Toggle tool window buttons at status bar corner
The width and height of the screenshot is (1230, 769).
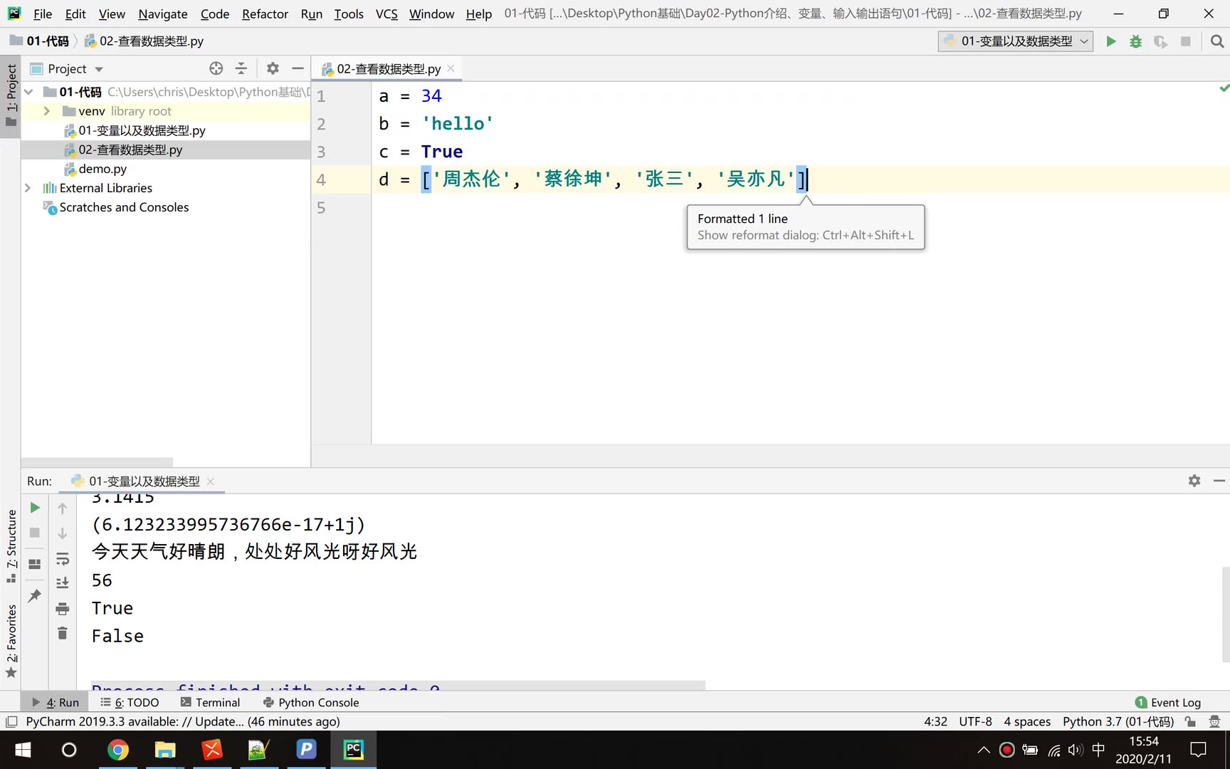point(11,722)
